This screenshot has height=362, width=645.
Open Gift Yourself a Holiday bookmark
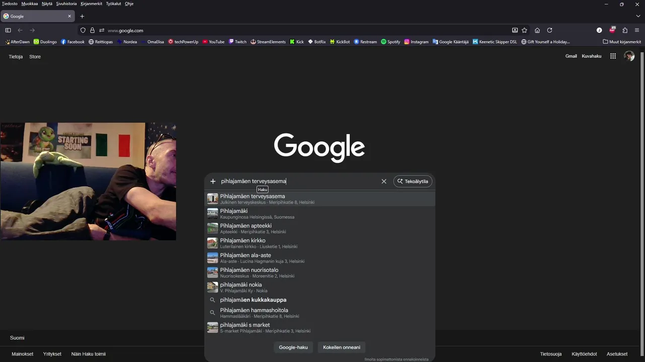[x=546, y=42]
